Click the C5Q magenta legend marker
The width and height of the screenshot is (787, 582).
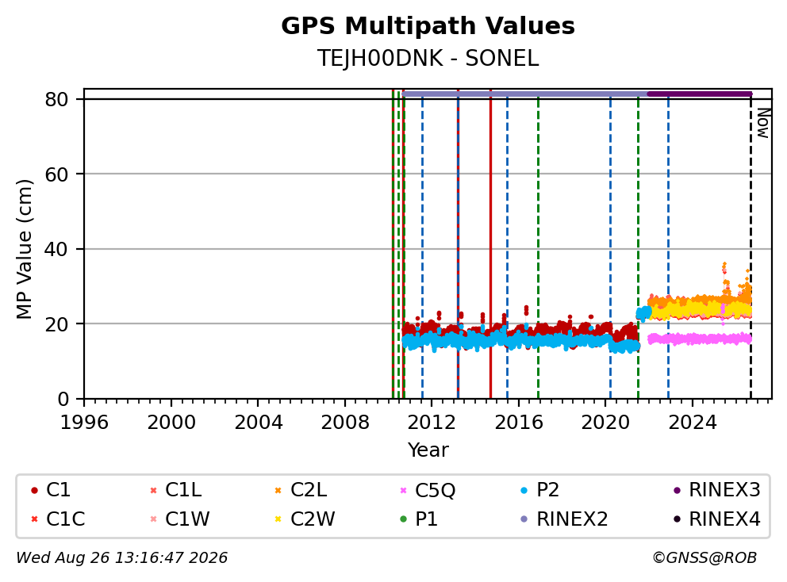click(403, 490)
